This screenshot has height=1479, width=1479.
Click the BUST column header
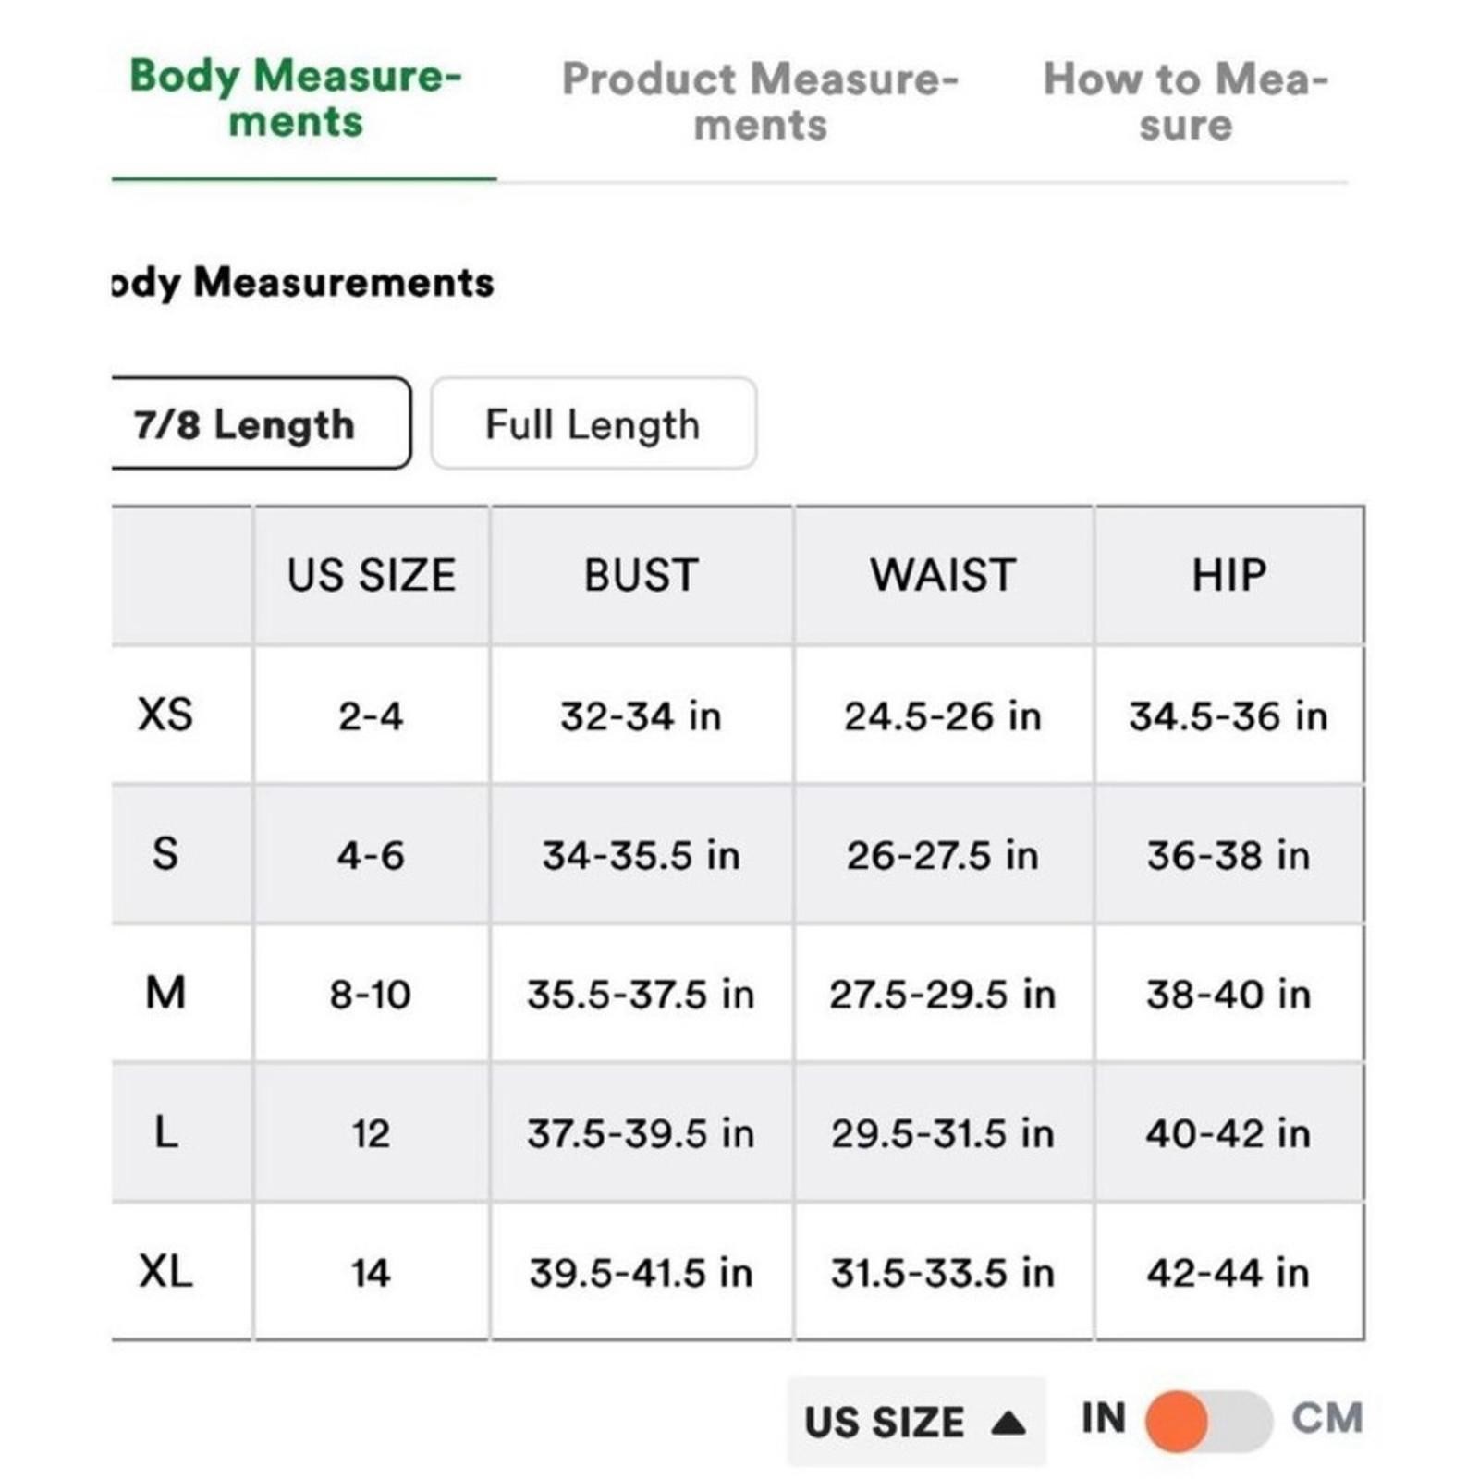coord(641,575)
